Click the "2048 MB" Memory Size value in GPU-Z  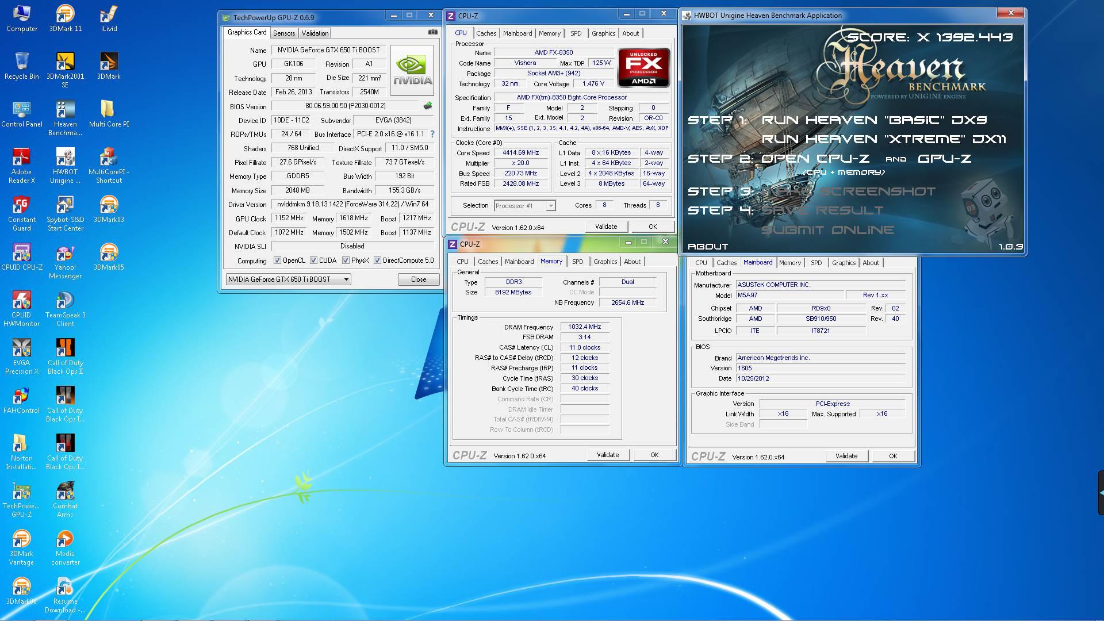tap(297, 190)
